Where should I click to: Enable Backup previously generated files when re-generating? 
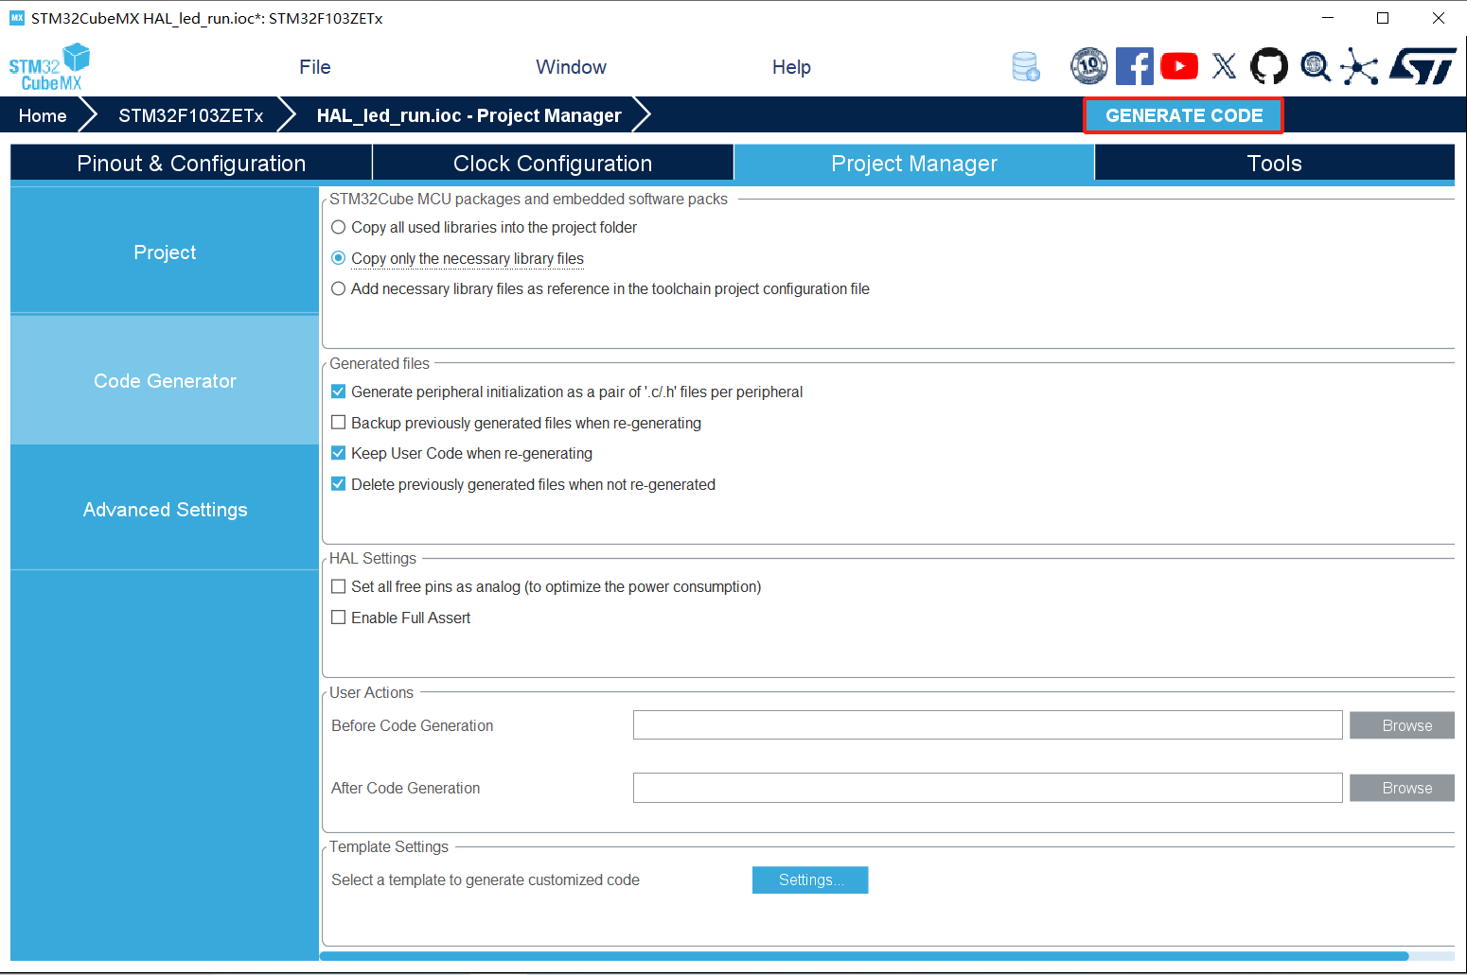pos(338,423)
